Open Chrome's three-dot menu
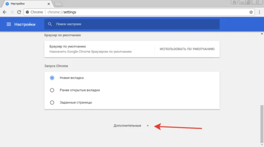 (x=259, y=12)
